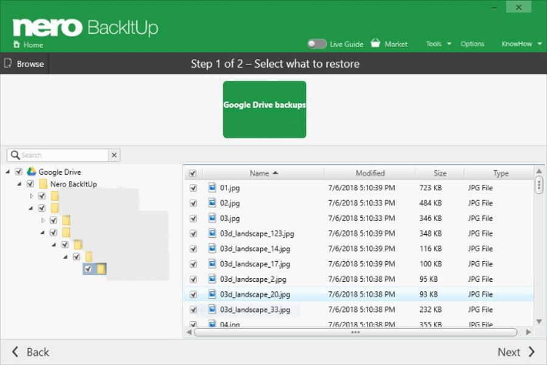This screenshot has height=365, width=547.
Task: Uncheck the 03d_landscape_20.jpg checkbox
Action: [x=193, y=295]
